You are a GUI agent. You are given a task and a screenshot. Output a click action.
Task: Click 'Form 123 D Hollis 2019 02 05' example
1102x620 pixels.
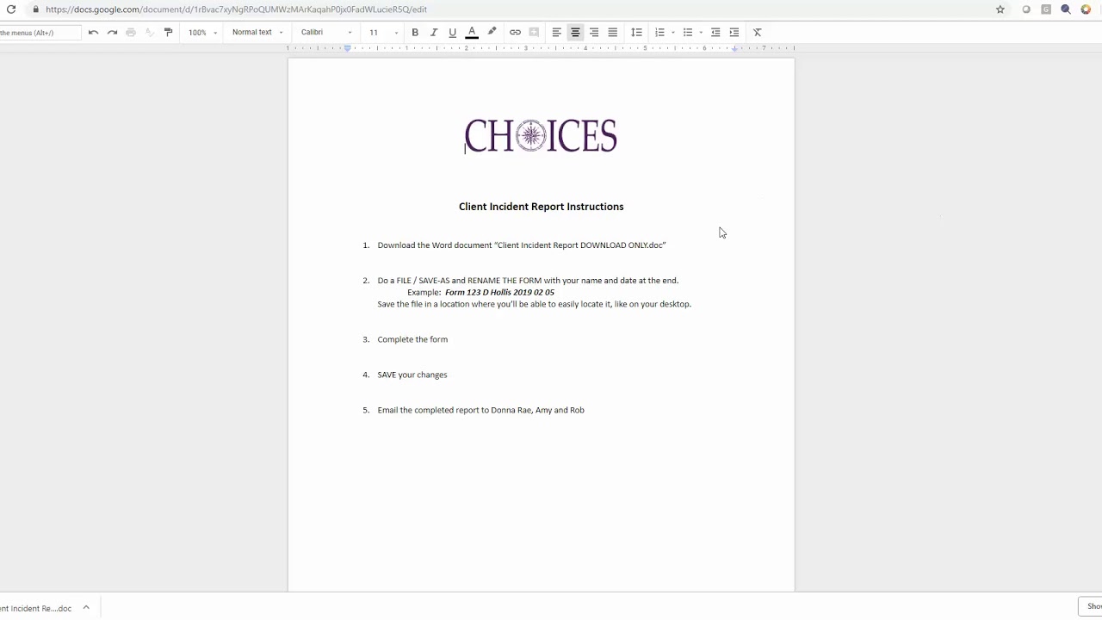tap(499, 293)
